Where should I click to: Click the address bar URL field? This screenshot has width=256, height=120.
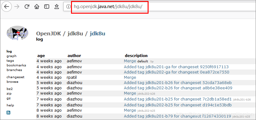(x=159, y=7)
